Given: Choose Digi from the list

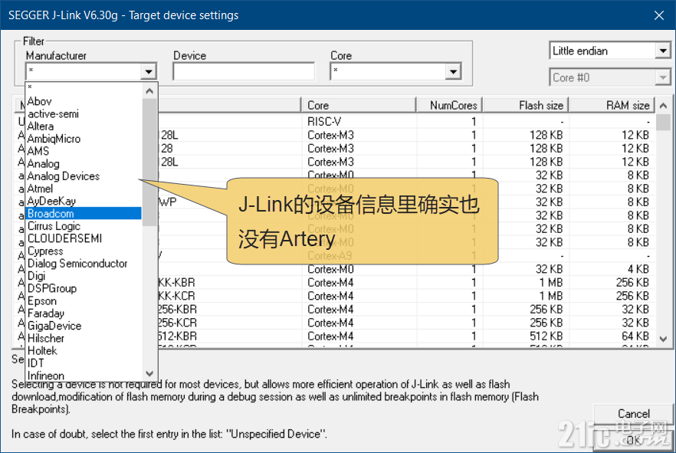Looking at the screenshot, I should coord(84,276).
